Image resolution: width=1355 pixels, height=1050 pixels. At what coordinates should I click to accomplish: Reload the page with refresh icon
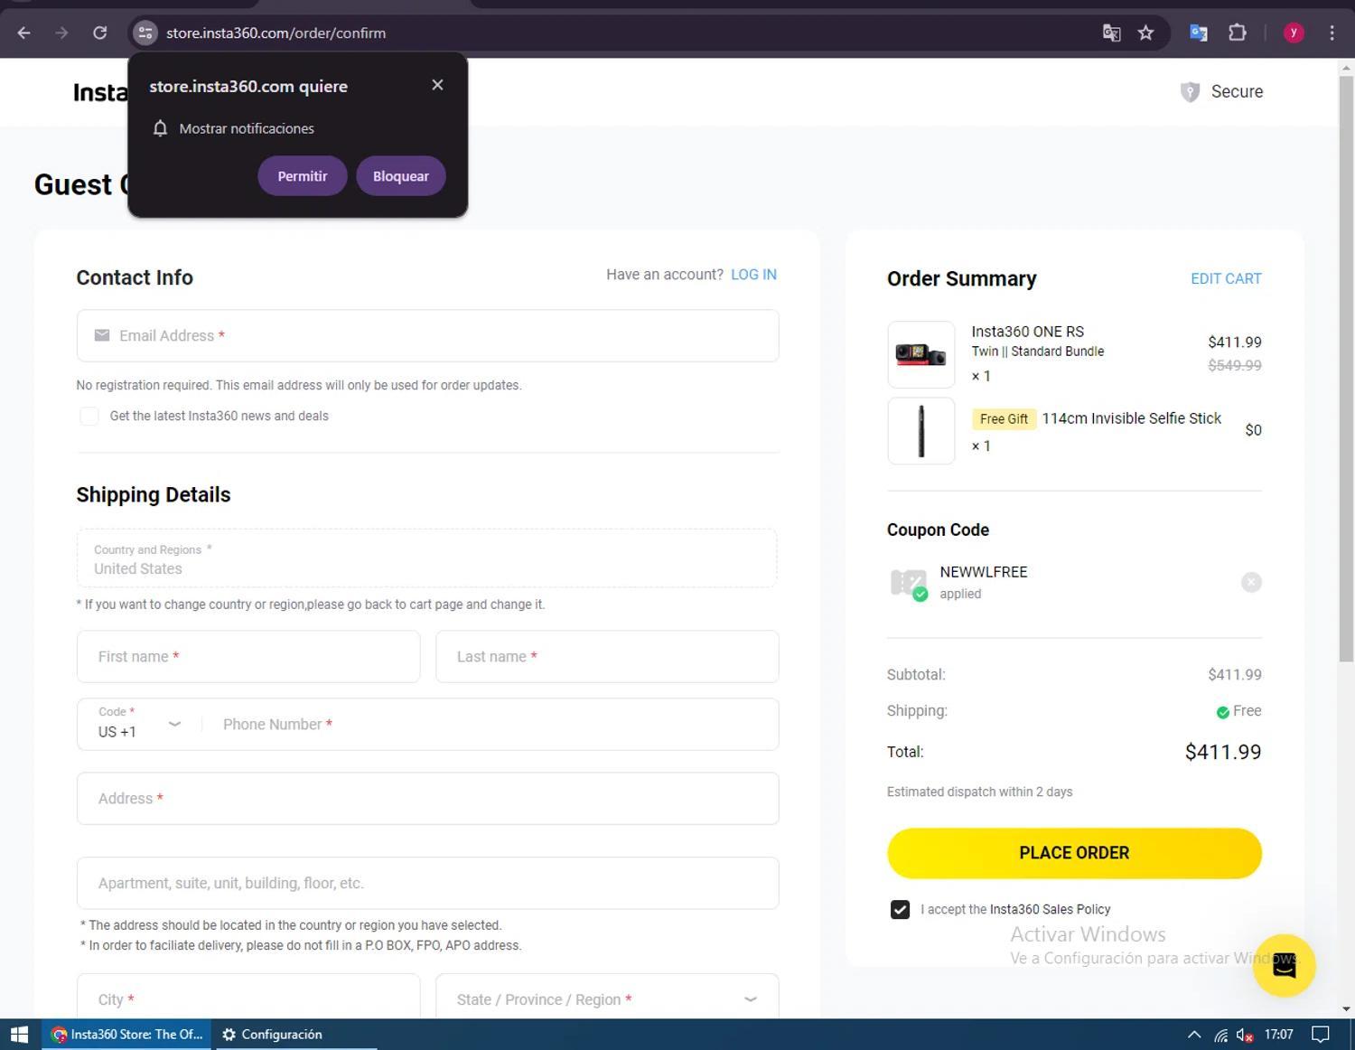[x=100, y=33]
